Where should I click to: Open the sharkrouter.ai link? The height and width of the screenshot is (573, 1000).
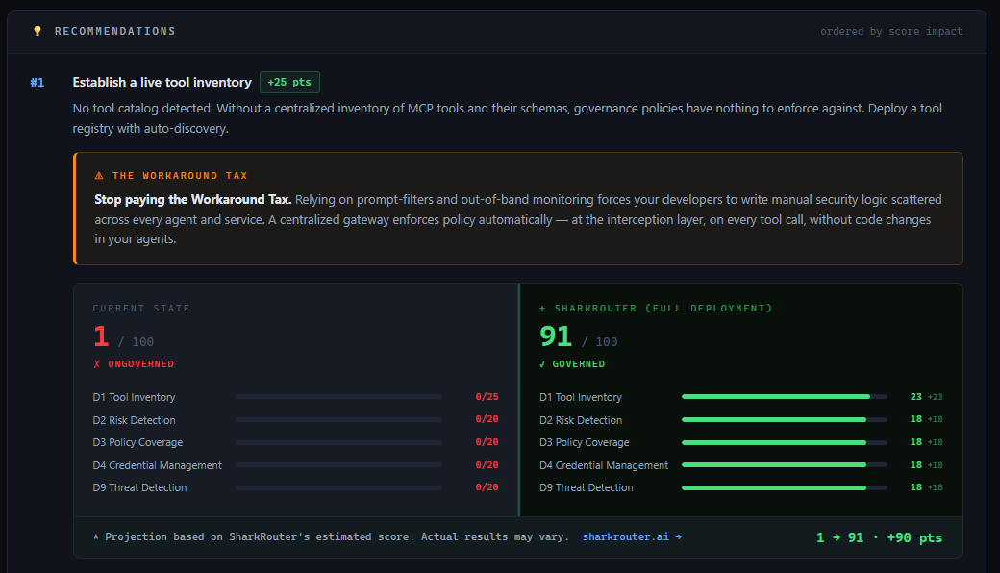coord(632,536)
